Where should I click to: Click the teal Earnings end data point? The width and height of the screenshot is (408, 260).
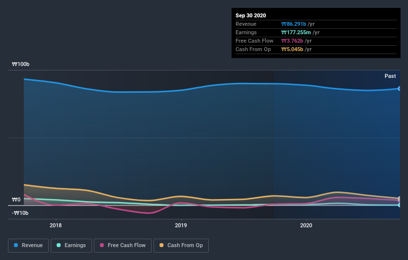pyautogui.click(x=399, y=205)
